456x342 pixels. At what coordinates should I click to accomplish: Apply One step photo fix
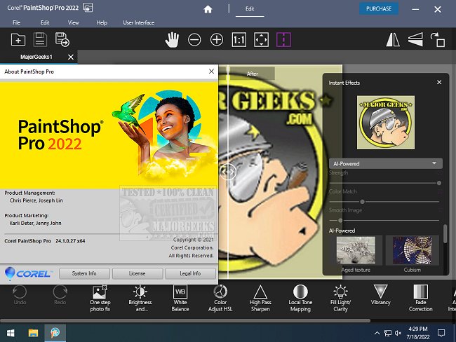(x=100, y=297)
